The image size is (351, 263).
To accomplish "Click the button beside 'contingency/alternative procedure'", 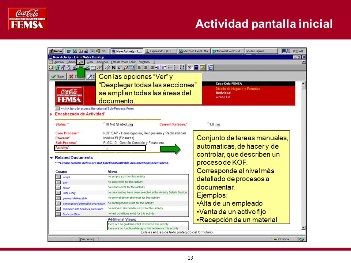I will tap(58, 203).
